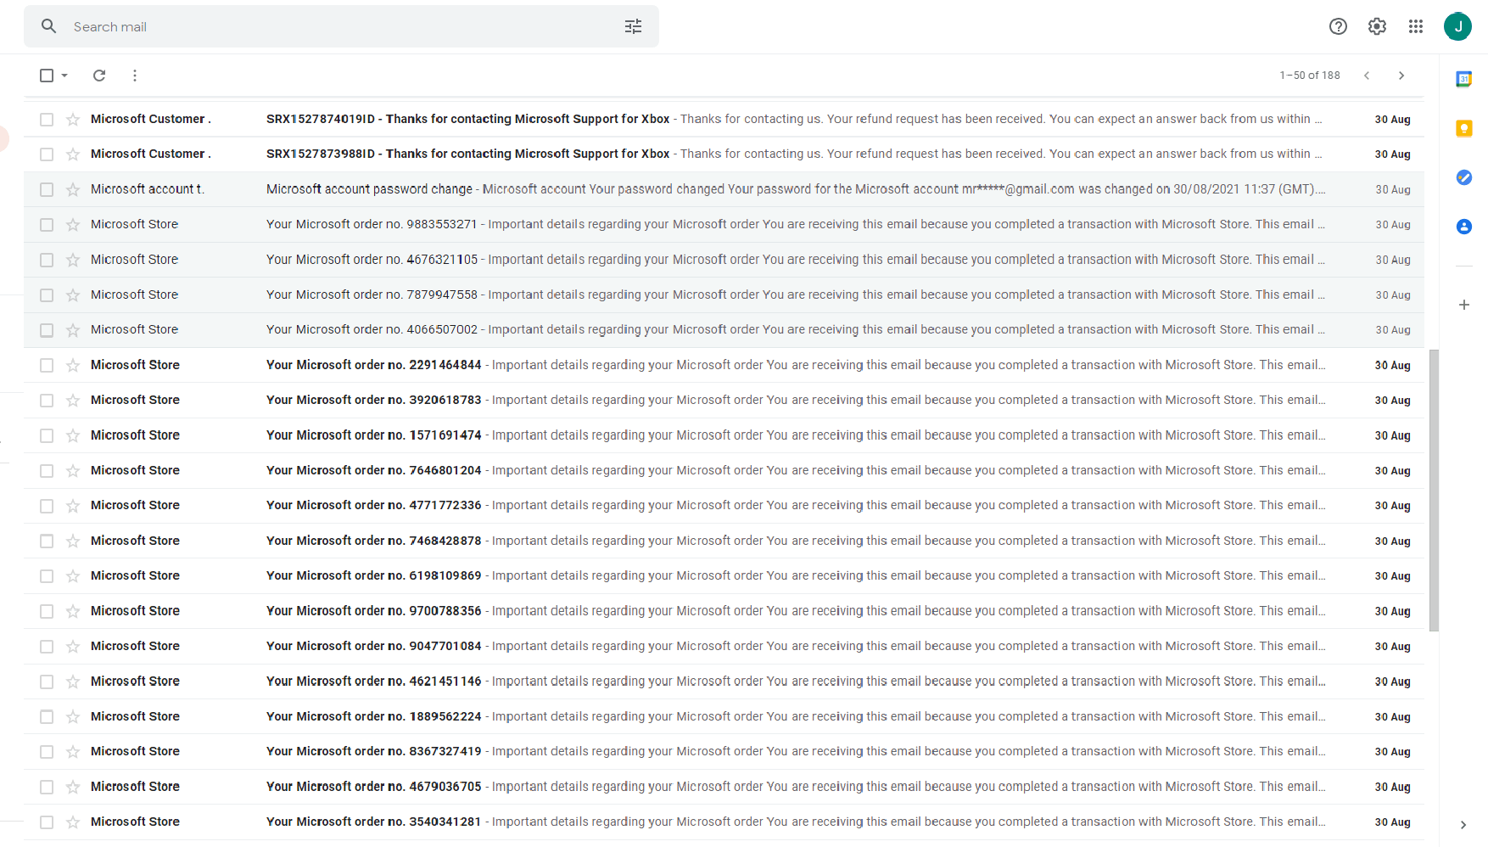Viewport: 1488px width, 847px height.
Task: Star order no. 7879947558 email
Action: (73, 295)
